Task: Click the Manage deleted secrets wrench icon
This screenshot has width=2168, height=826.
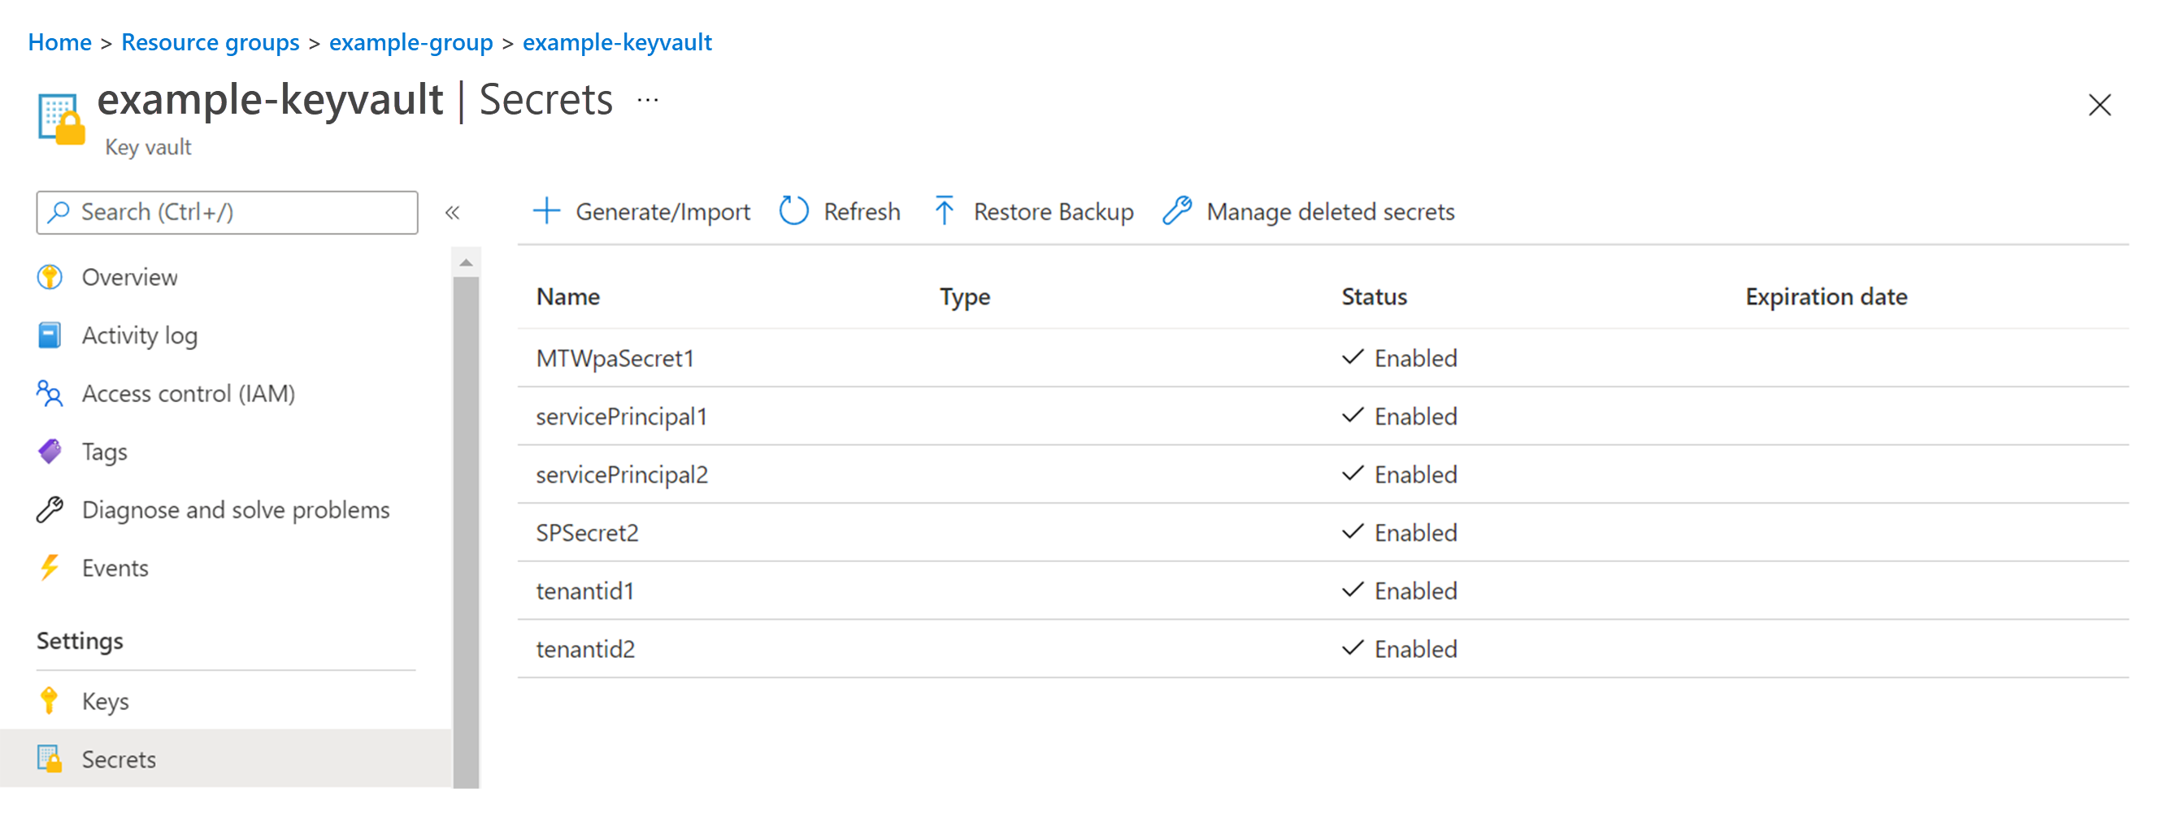Action: 1176,210
